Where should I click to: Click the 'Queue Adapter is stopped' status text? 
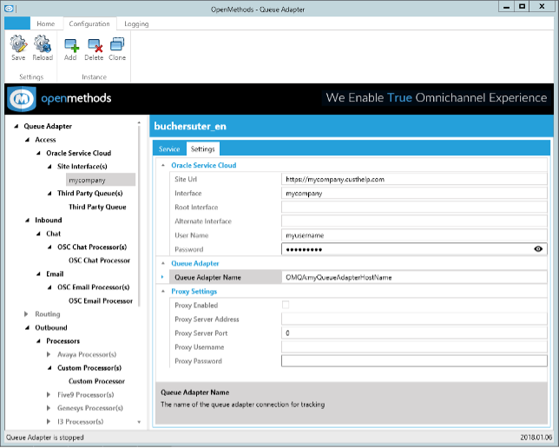(45, 438)
